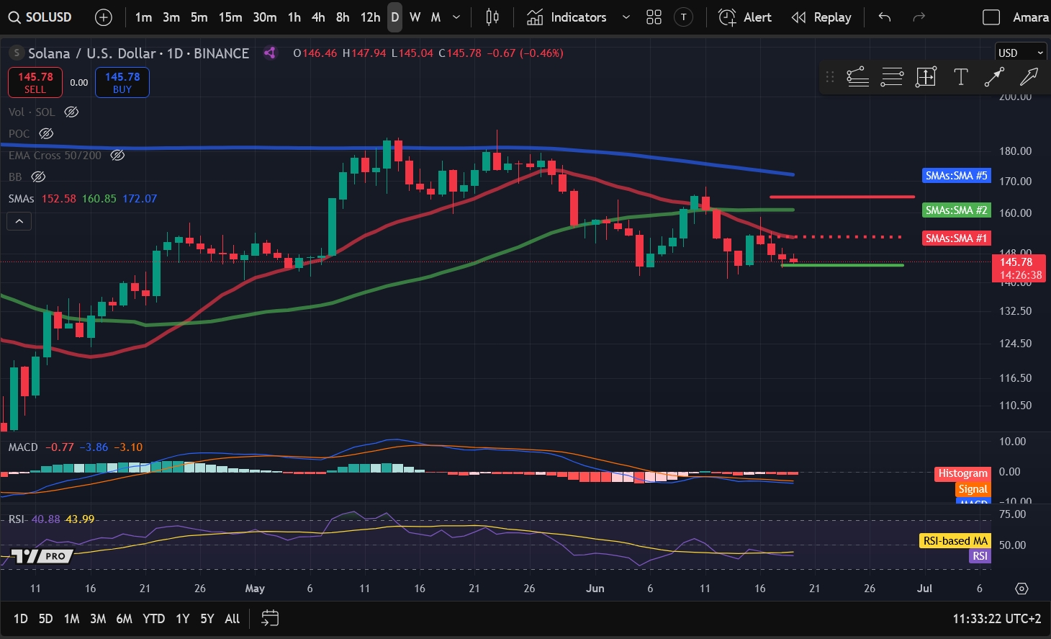This screenshot has width=1051, height=639.
Task: Select the 3m timeframe
Action: 171,17
